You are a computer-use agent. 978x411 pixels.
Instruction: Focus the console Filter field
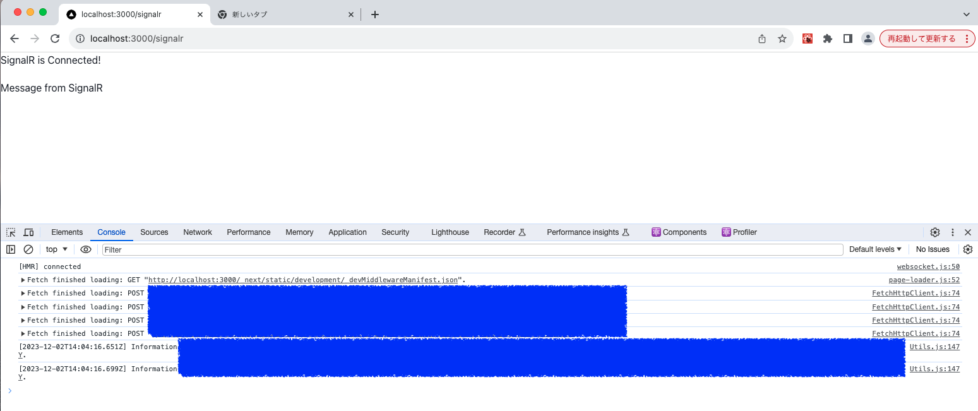pyautogui.click(x=472, y=249)
